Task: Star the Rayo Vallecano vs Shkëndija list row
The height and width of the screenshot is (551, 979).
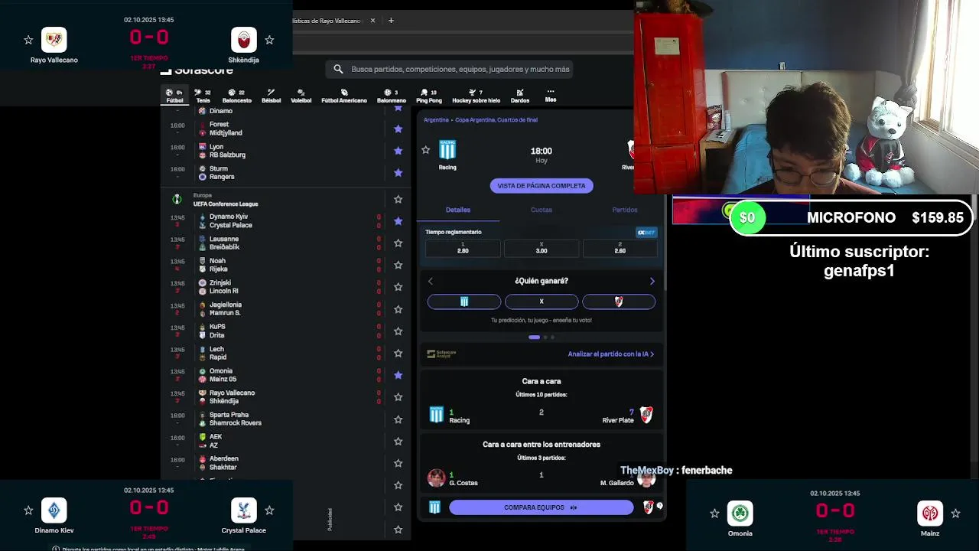Action: coord(398,397)
